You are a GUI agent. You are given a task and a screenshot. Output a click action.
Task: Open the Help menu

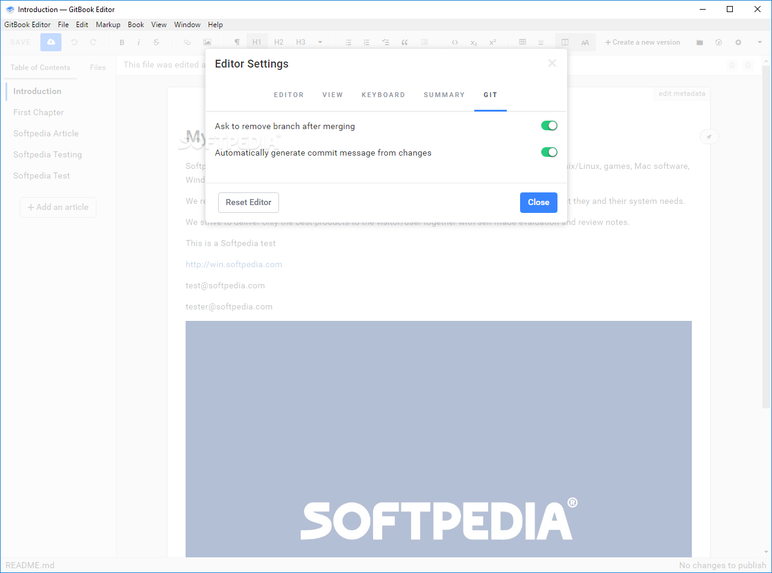pos(215,25)
